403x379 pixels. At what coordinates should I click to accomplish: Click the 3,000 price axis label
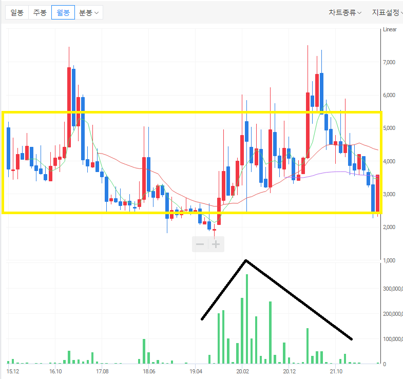point(389,194)
